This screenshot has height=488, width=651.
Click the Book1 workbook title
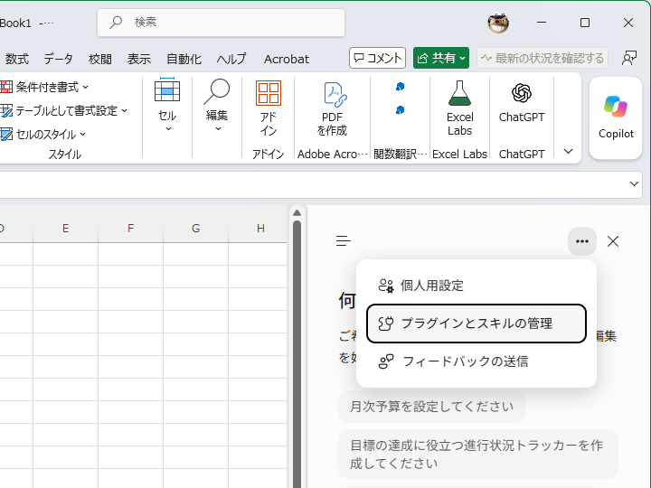point(15,23)
